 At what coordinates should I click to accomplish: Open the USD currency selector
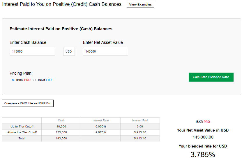coord(69,51)
